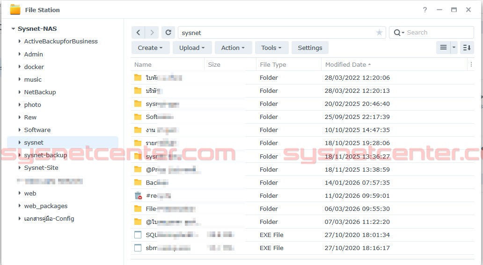Expand the photo folder arrow

[19, 105]
